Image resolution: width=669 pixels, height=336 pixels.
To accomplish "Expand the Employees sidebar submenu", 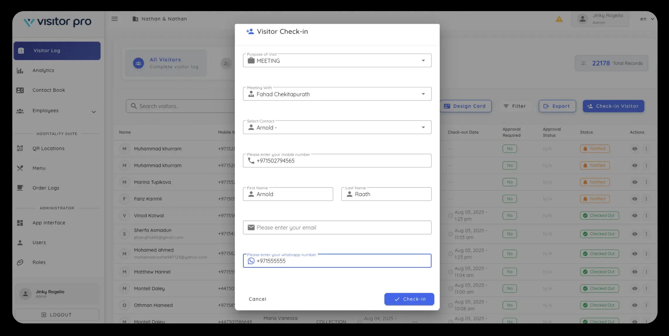I will [x=93, y=112].
